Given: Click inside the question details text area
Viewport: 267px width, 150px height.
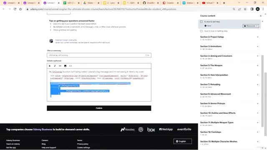Looking at the screenshot, I should point(99,85).
